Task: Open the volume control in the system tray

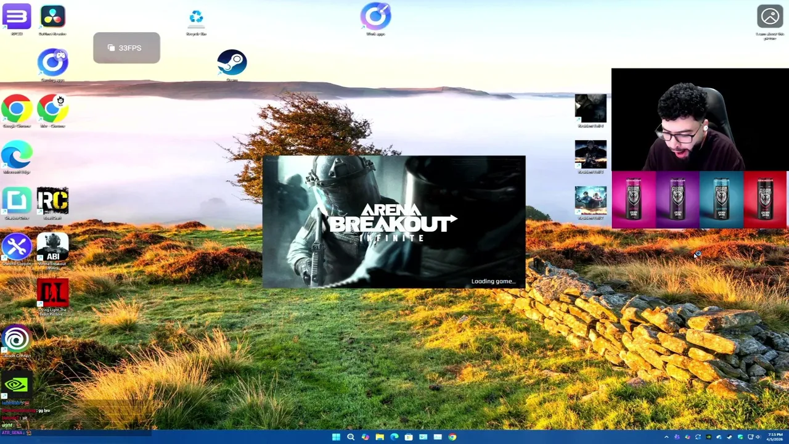Action: click(758, 437)
